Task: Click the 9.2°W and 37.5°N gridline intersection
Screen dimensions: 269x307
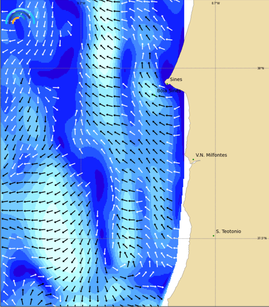Action: pyautogui.click(x=81, y=239)
